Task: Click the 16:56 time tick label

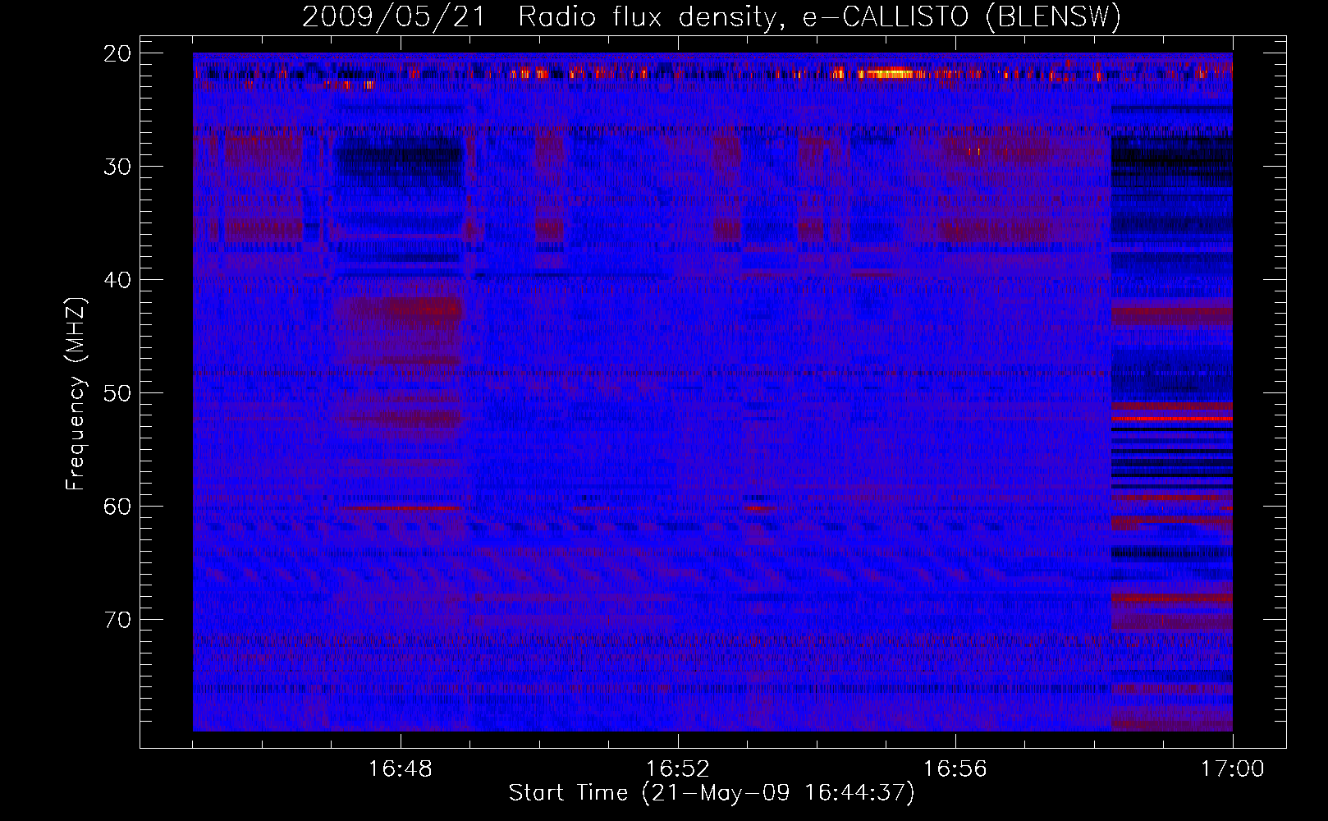Action: 955,768
